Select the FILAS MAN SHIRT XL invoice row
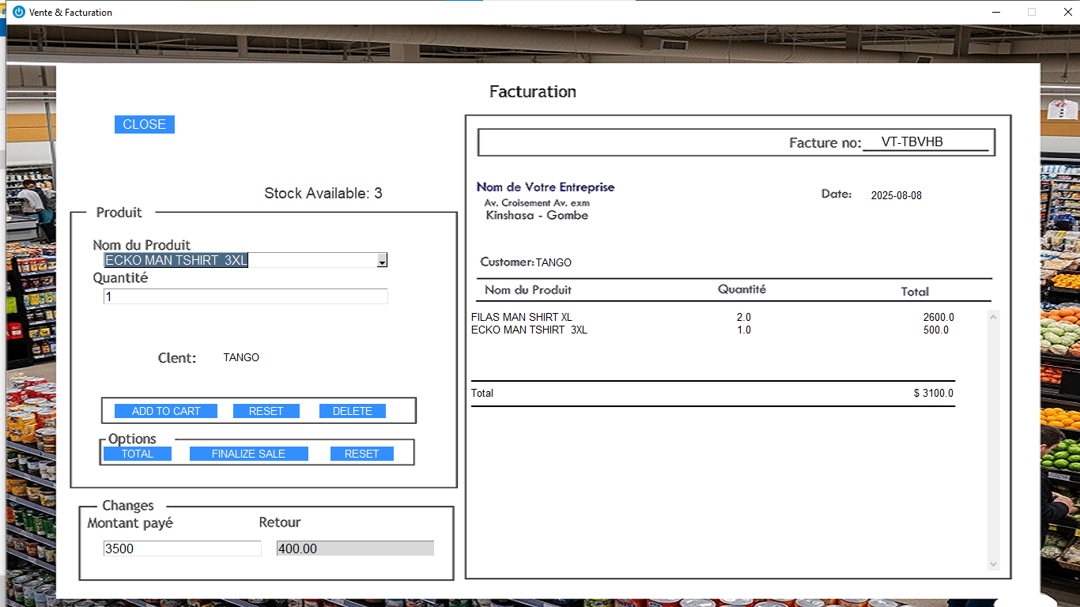The image size is (1080, 607). [x=522, y=317]
